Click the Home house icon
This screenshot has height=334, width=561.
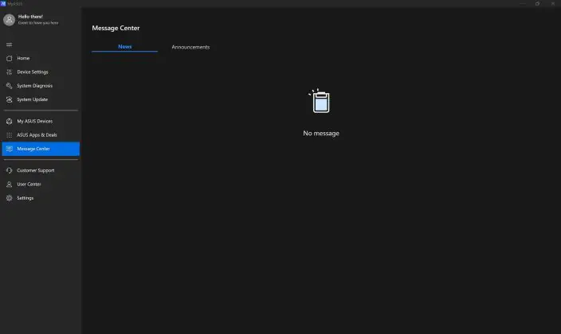pos(10,58)
